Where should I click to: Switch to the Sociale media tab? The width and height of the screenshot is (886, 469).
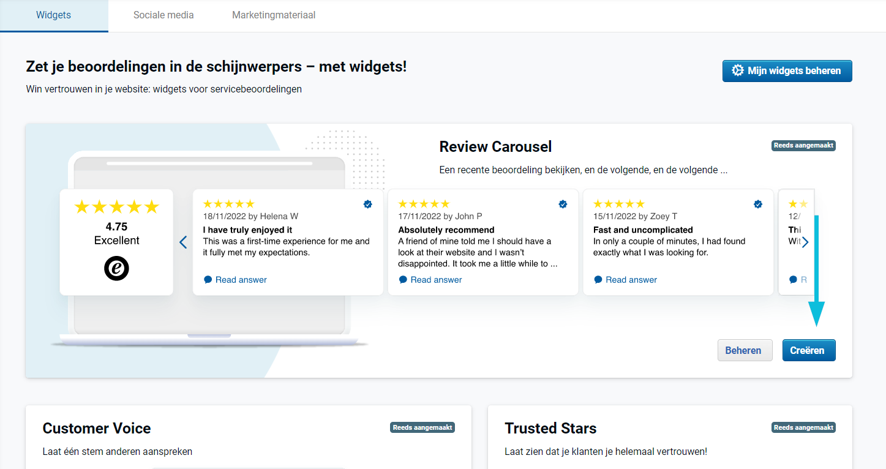(x=163, y=15)
